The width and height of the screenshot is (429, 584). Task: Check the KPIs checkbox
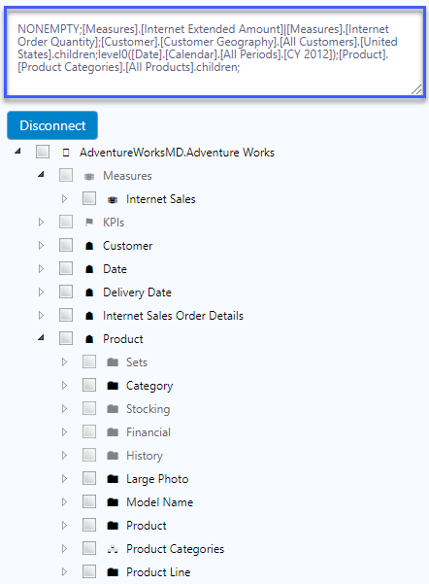(66, 222)
